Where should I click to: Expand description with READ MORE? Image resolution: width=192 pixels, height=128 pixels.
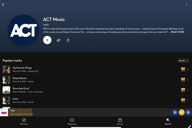(x=178, y=32)
